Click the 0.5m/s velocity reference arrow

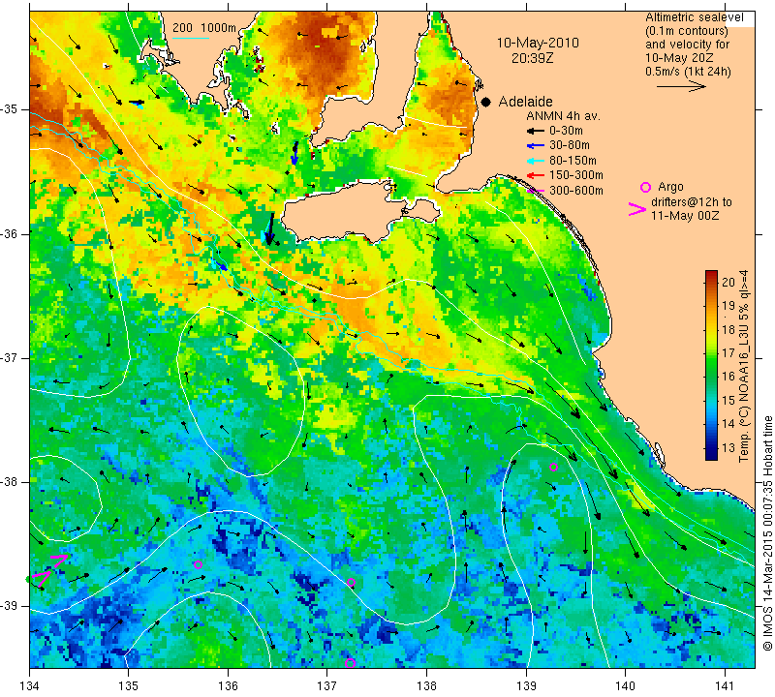682,86
